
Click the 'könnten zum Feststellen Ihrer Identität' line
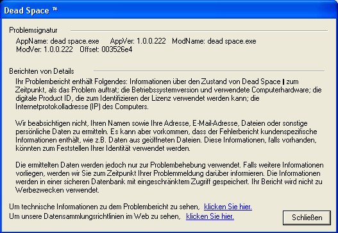click(103, 148)
